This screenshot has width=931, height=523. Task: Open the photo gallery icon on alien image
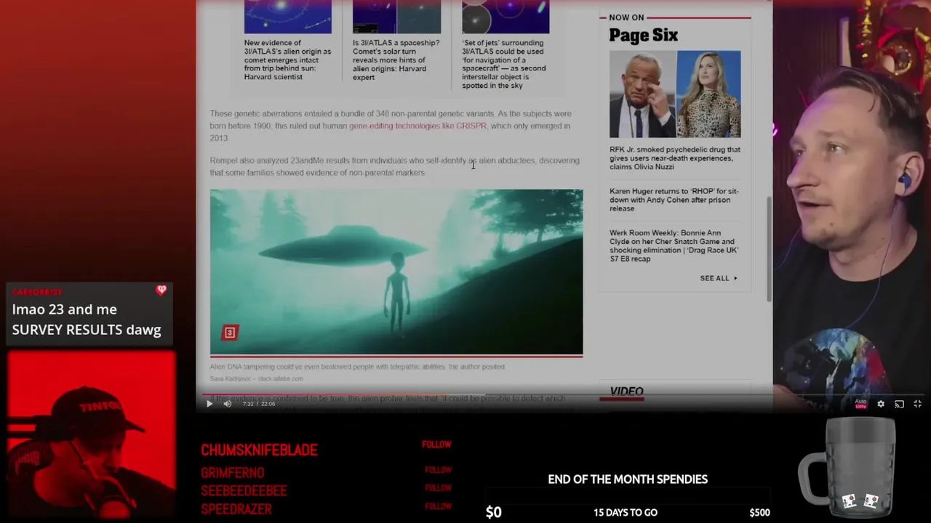(x=230, y=333)
